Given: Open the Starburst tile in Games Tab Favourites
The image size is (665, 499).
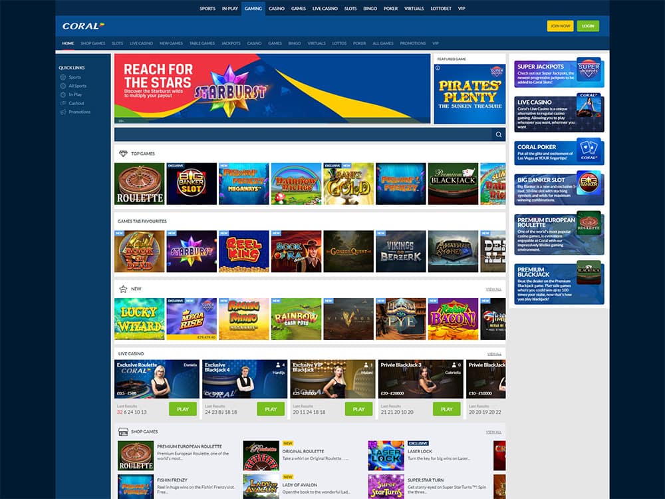Looking at the screenshot, I should [x=192, y=251].
